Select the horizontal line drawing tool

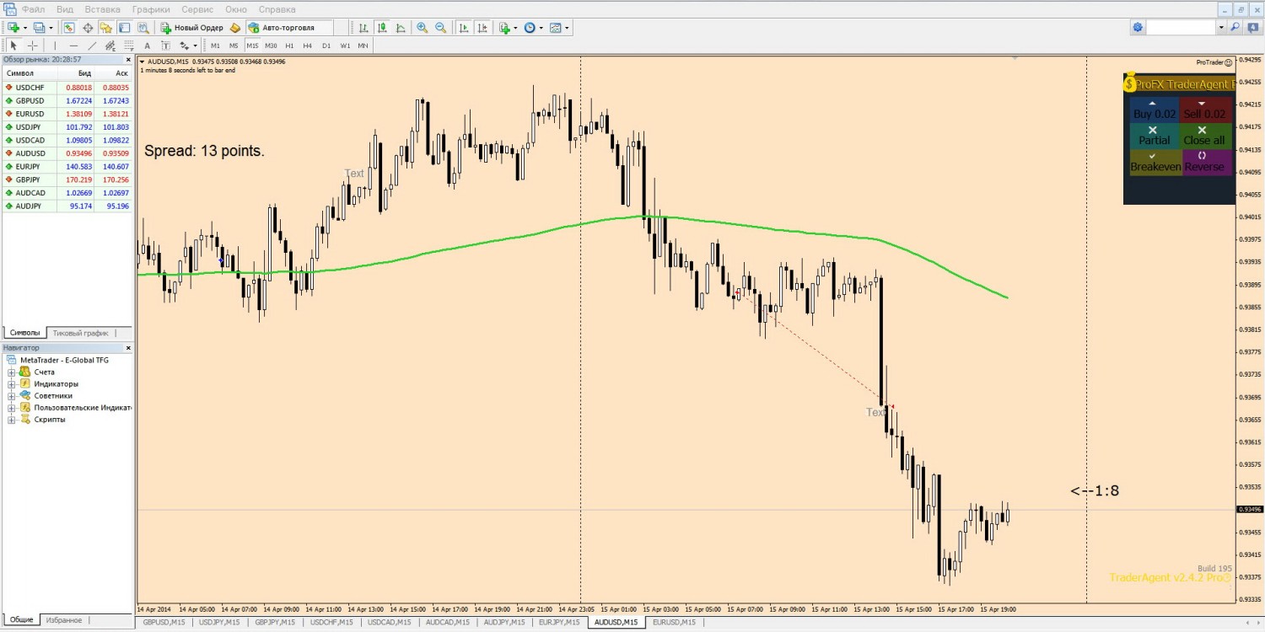73,46
